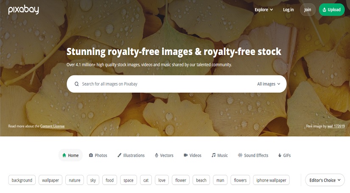Screen dimensions: 350x193
Task: Click the Join button
Action: click(x=308, y=10)
